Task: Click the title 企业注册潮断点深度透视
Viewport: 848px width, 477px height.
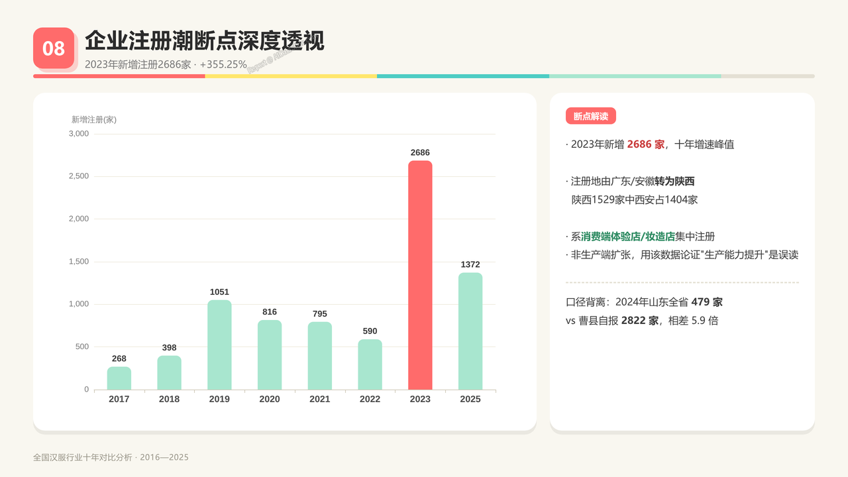Action: [x=205, y=41]
